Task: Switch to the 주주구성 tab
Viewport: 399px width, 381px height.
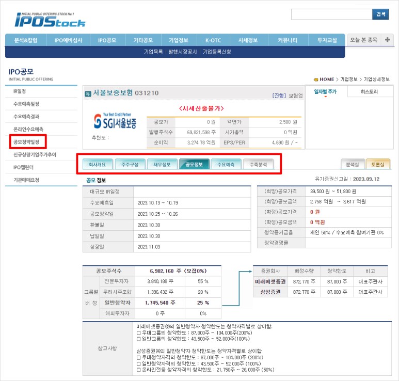Action: coord(130,164)
